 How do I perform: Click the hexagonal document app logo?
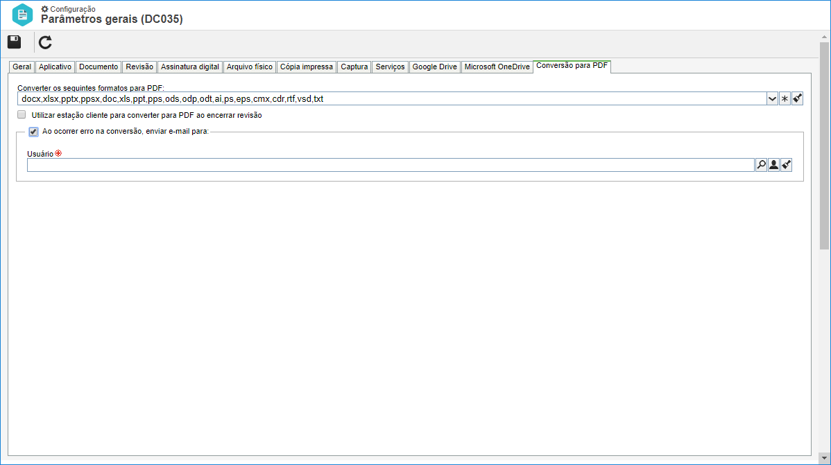tap(22, 15)
